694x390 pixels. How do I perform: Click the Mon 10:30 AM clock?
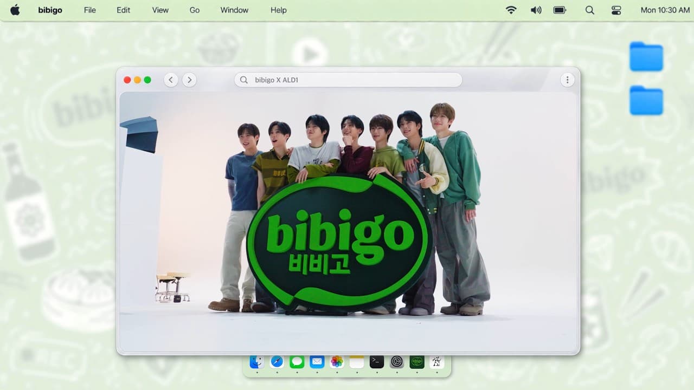[665, 10]
